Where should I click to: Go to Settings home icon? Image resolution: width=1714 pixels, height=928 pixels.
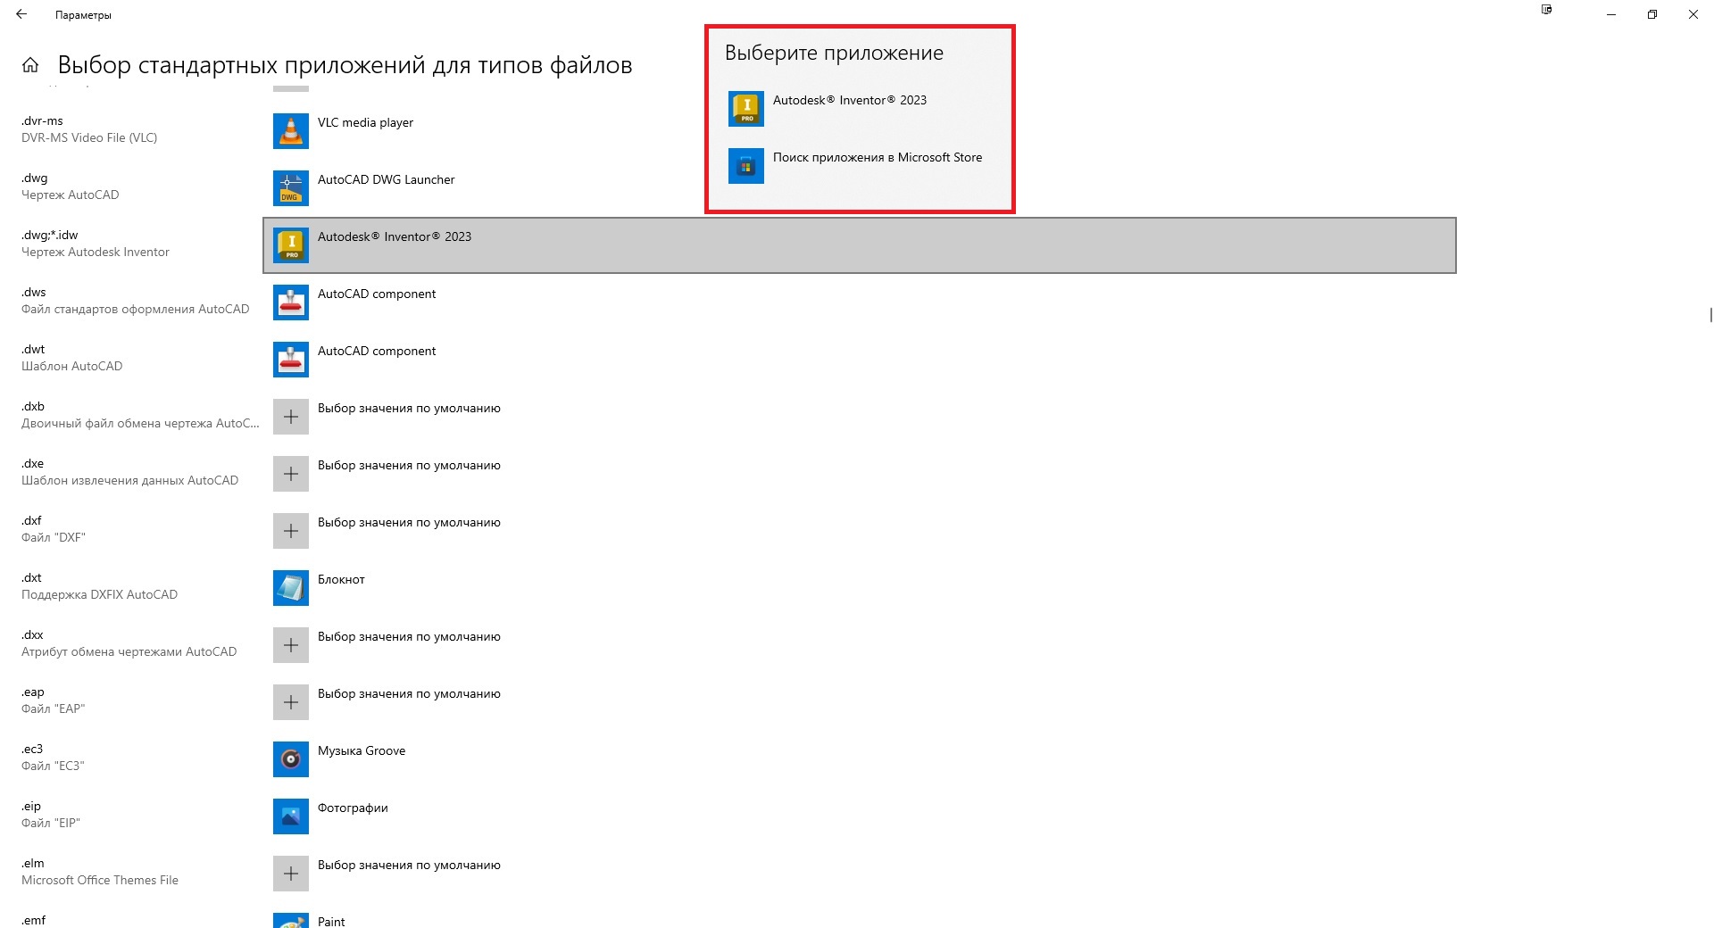[x=30, y=65]
